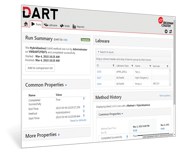This screenshot has width=179, height=155.
Task: Select the Hyb1 Reagent_1 cell
Action: click(x=142, y=78)
